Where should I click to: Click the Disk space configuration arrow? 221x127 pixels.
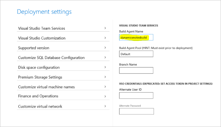tap(105, 67)
